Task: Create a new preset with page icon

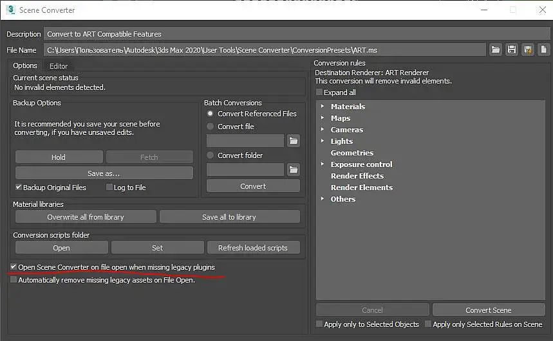Action: pos(544,49)
